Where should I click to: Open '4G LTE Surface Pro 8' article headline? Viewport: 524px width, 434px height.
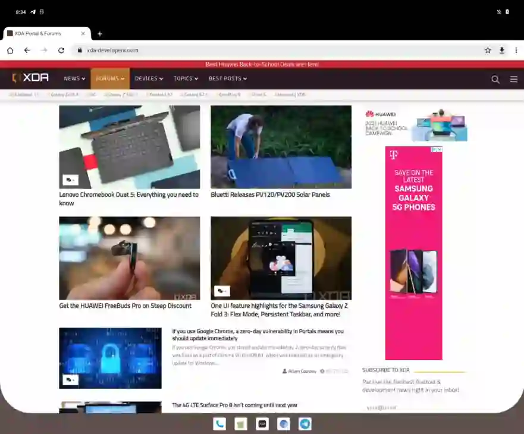click(234, 405)
